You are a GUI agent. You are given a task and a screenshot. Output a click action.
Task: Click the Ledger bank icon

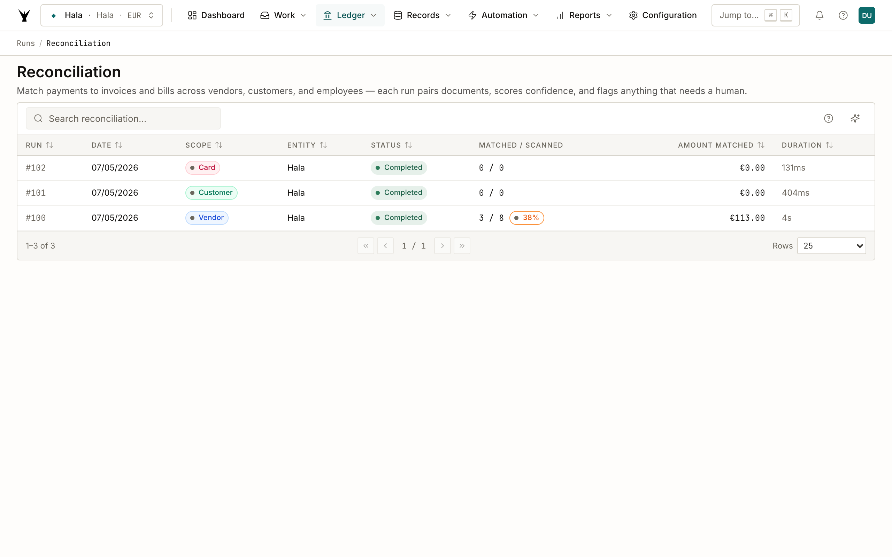coord(327,15)
